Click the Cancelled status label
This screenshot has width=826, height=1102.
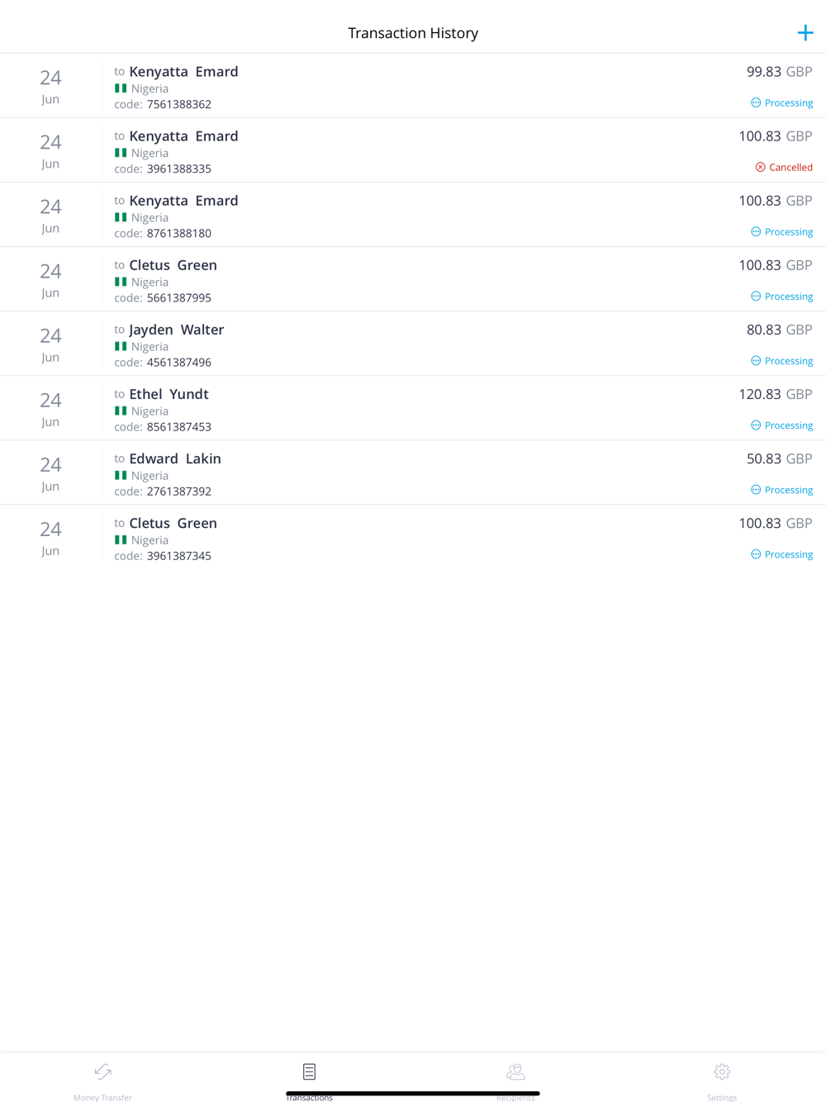(790, 167)
